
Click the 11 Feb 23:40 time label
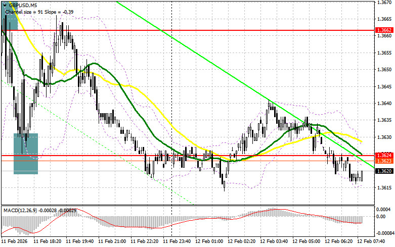tap(177, 241)
